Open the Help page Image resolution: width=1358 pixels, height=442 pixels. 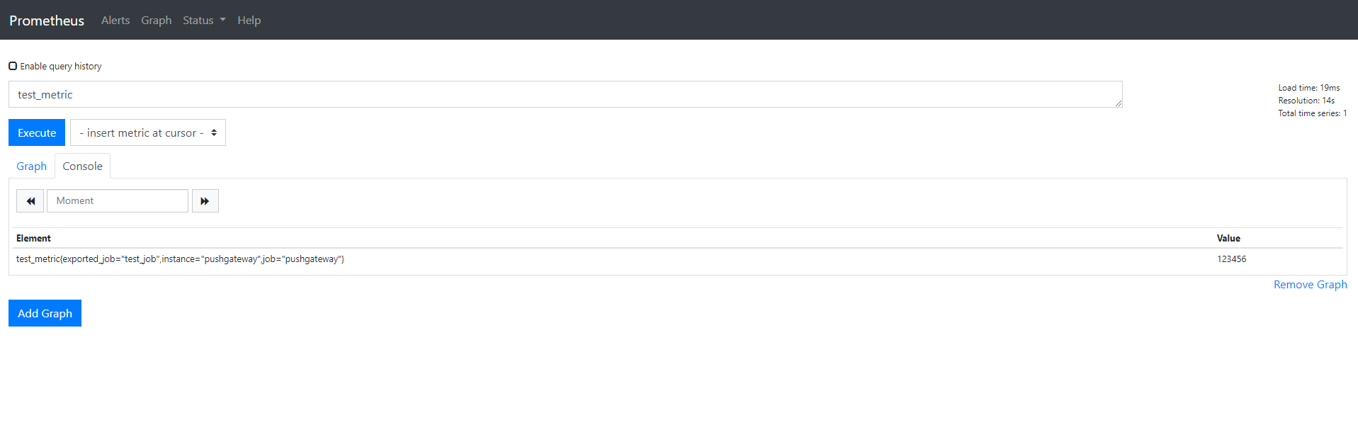tap(249, 20)
